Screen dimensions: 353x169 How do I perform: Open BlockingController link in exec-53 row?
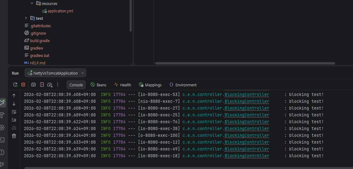coord(247,95)
